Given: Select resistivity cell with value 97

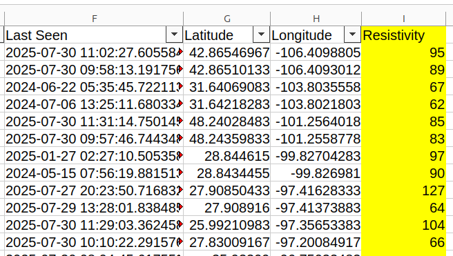Looking at the screenshot, I should pos(403,156).
